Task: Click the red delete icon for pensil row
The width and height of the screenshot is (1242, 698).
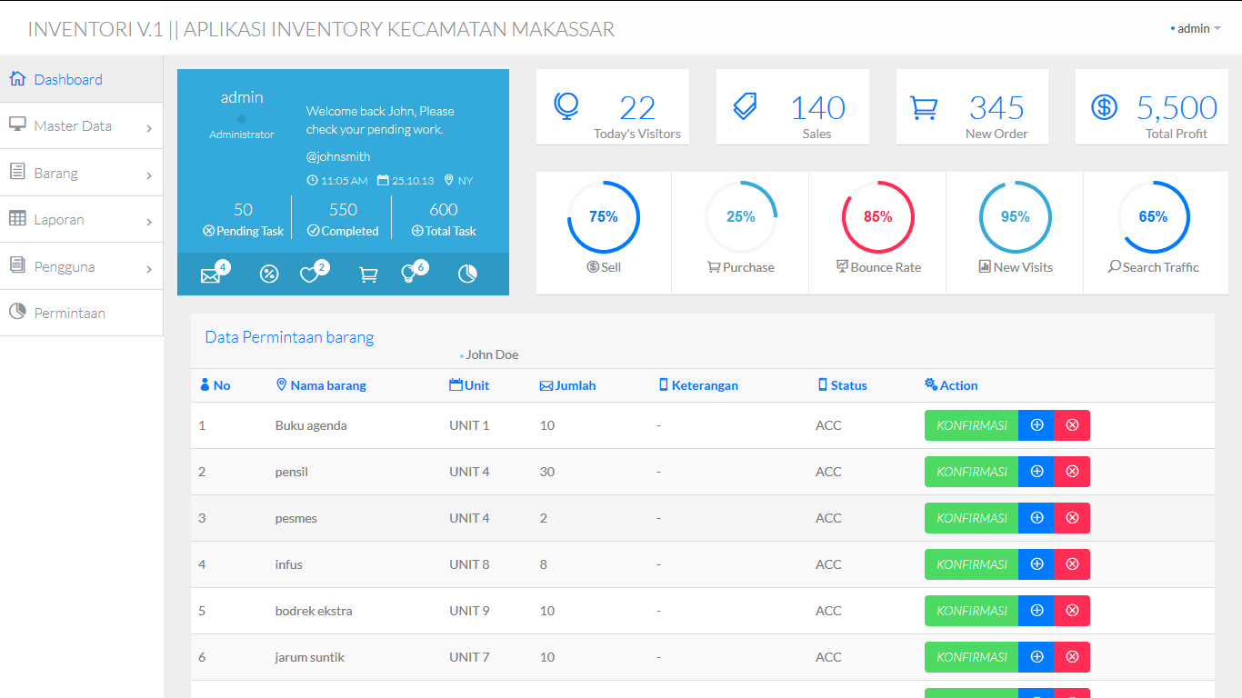Action: tap(1072, 472)
